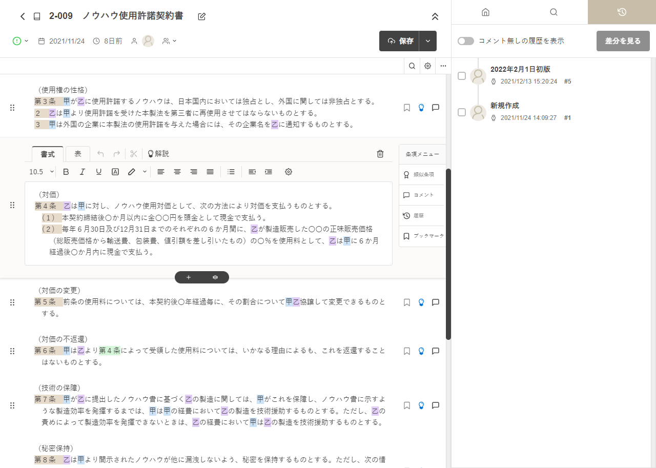
Task: Open the highlighter pen color options
Action: 144,172
